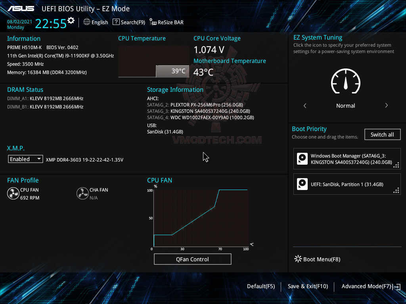Click the FAN Profile heading

point(23,180)
